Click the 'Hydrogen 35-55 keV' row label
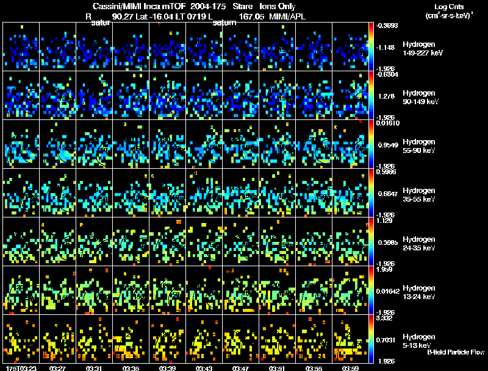This screenshot has height=371, width=488. (419, 195)
